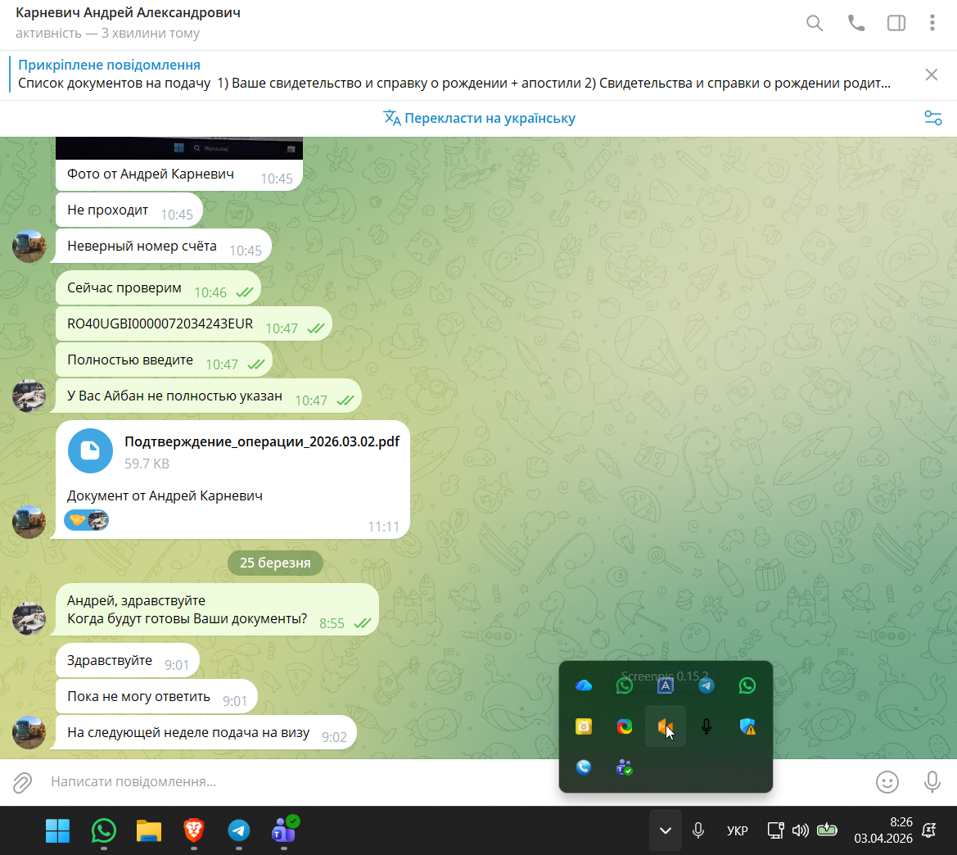
Task: Click the yellow camera icon in tray popup
Action: [x=584, y=726]
